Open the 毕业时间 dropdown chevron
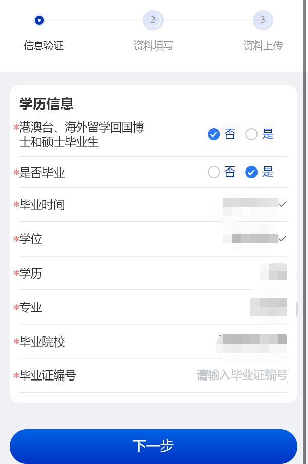 click(283, 204)
